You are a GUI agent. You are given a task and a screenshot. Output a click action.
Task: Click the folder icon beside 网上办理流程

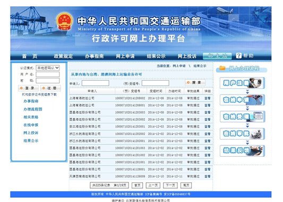(222, 68)
